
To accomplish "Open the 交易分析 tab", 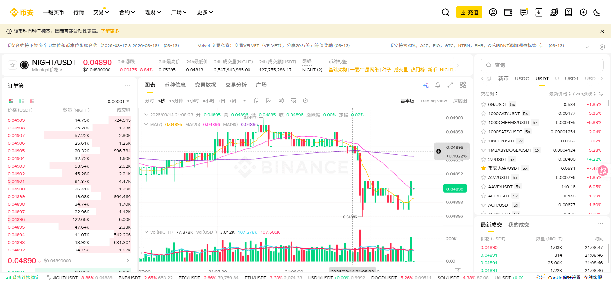I will click(x=236, y=85).
